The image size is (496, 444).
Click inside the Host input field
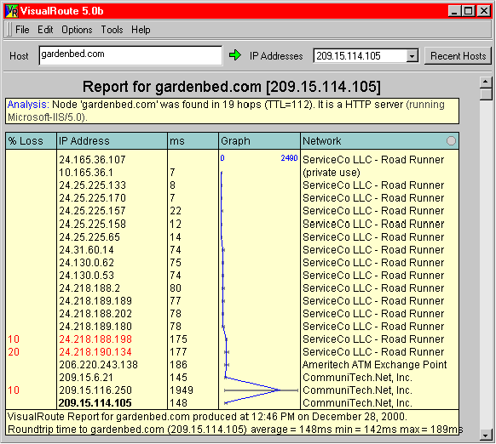[x=130, y=55]
